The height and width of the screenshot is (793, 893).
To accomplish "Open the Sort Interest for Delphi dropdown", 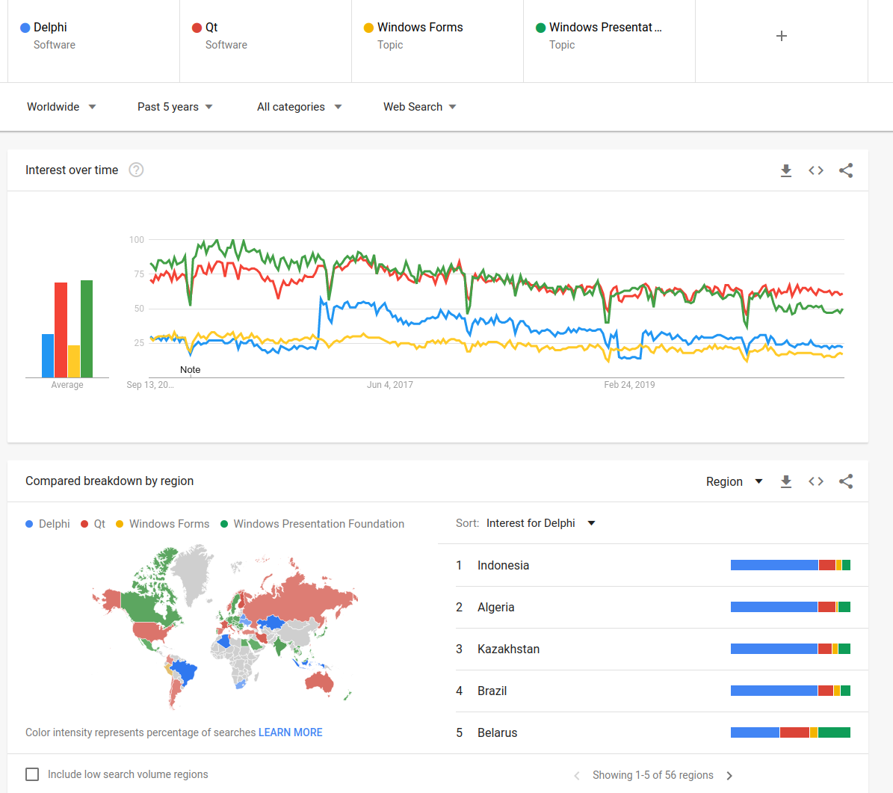I will pyautogui.click(x=540, y=523).
